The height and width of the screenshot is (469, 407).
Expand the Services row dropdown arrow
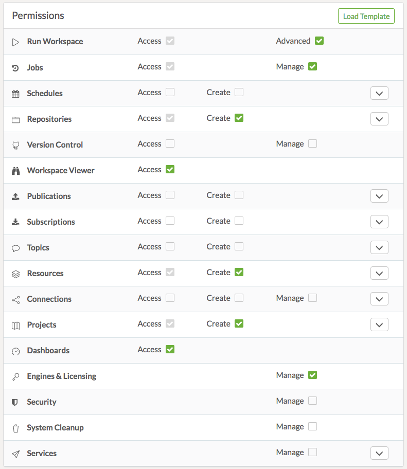tap(379, 454)
